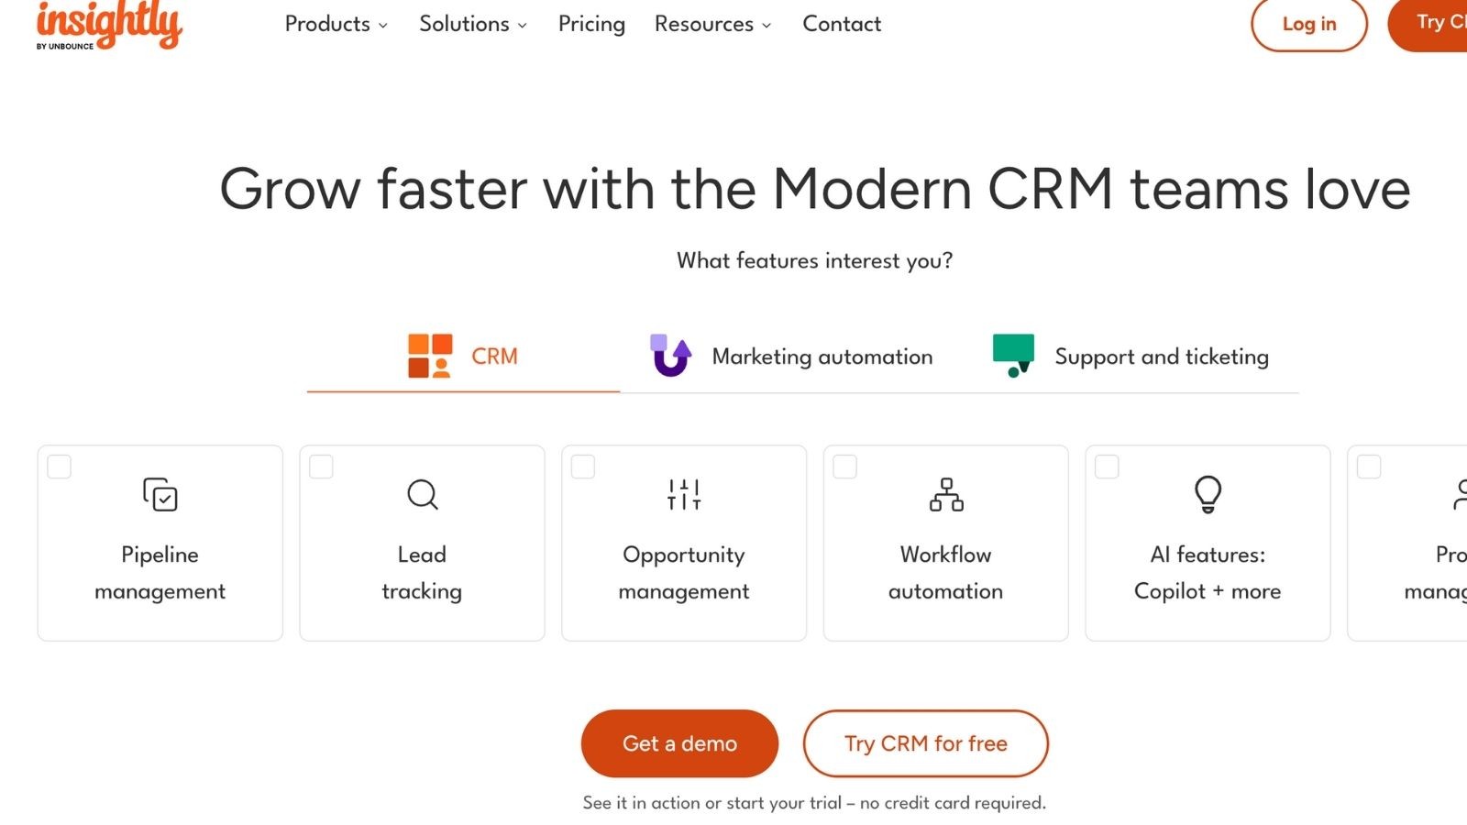Click the Try CRM for free button
This screenshot has width=1467, height=825.
pos(925,743)
